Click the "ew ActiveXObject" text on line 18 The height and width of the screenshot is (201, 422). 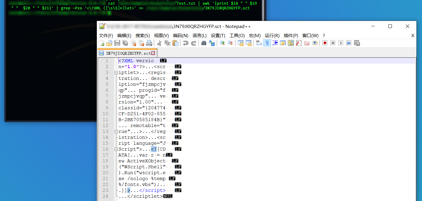point(142,161)
